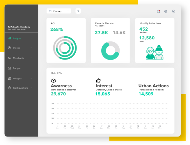
Task: Click the notification bell icon
Action: pos(158,11)
